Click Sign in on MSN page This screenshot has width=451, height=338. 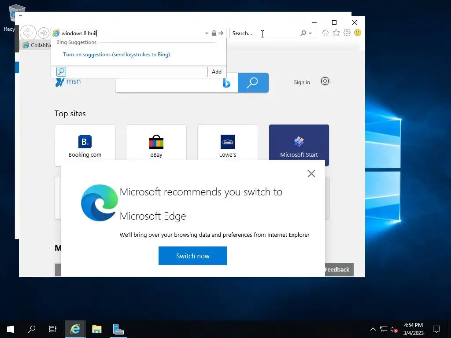coord(302,82)
